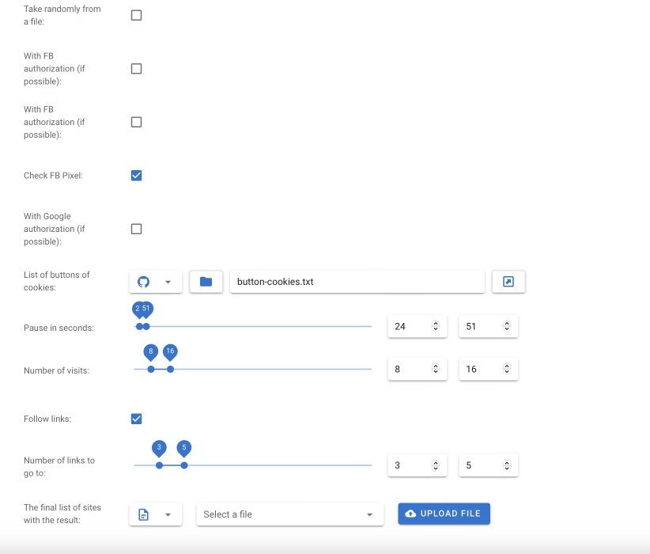Screen dimensions: 650x554
Task: Open the 'Select a file' dropdown
Action: point(289,514)
